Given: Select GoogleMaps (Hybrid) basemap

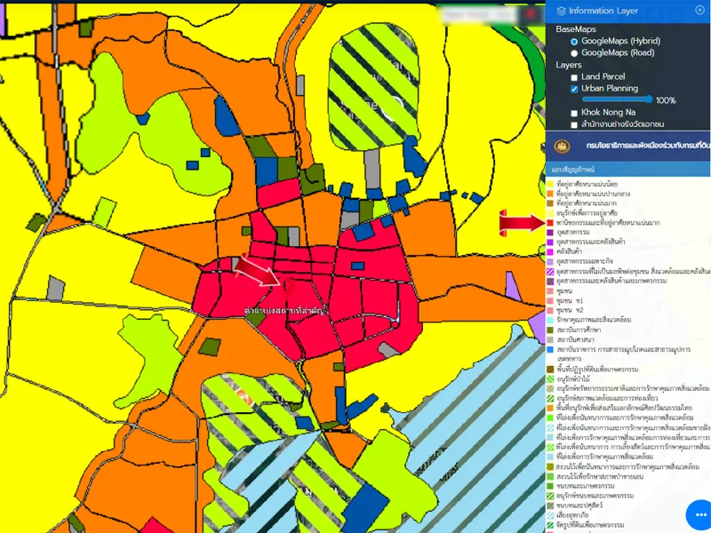Looking at the screenshot, I should coord(574,41).
